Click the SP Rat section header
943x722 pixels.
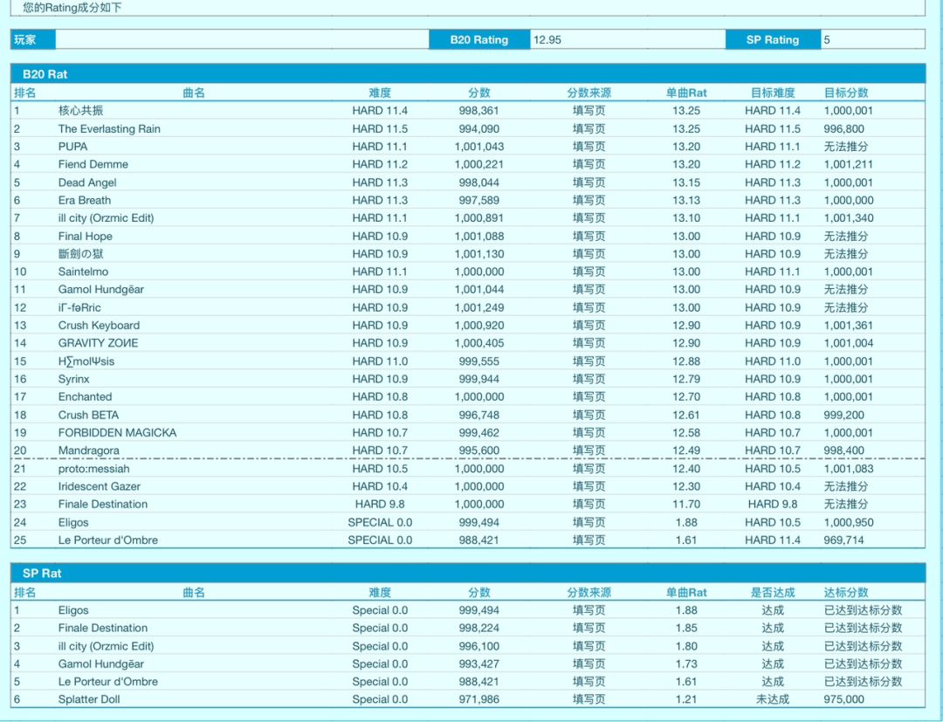468,573
